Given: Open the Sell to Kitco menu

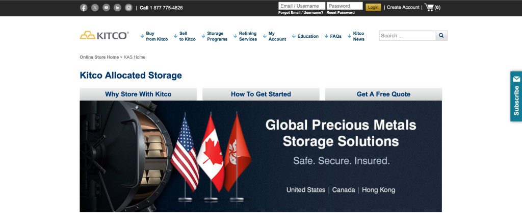Looking at the screenshot, I should pyautogui.click(x=185, y=36).
